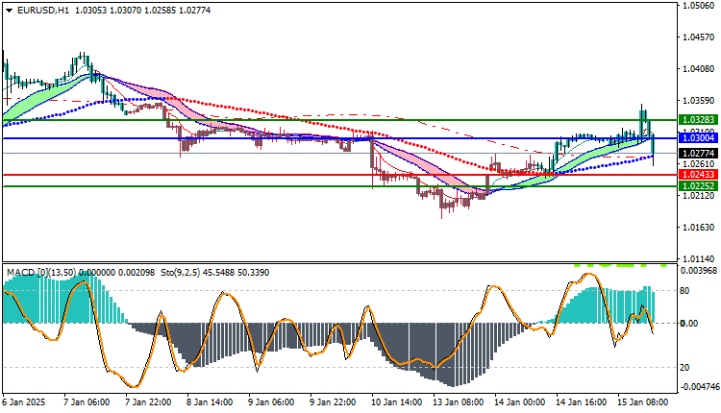Select the 8 Jan 14:00 time axis label
Viewport: 721px width, 413px height.
(x=210, y=402)
